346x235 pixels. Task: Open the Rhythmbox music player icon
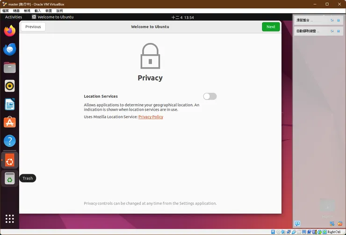pyautogui.click(x=10, y=86)
